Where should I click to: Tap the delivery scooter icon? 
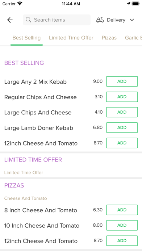[x=100, y=20]
